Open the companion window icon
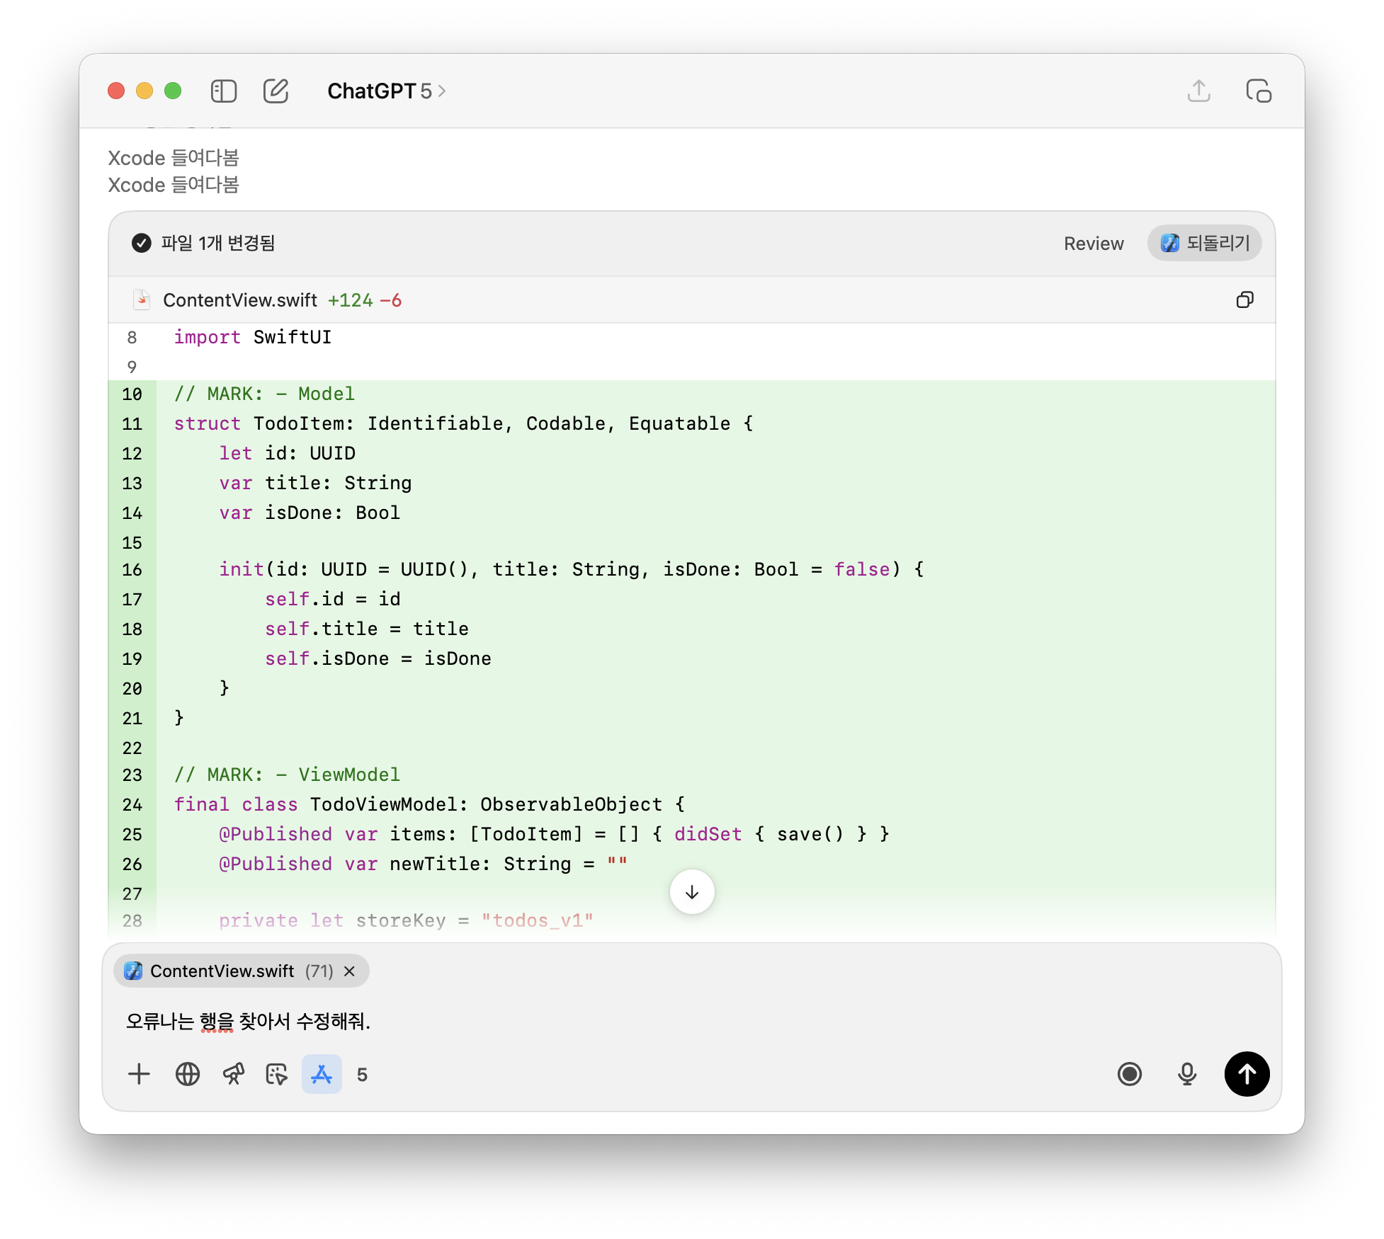The height and width of the screenshot is (1239, 1384). click(x=1259, y=91)
